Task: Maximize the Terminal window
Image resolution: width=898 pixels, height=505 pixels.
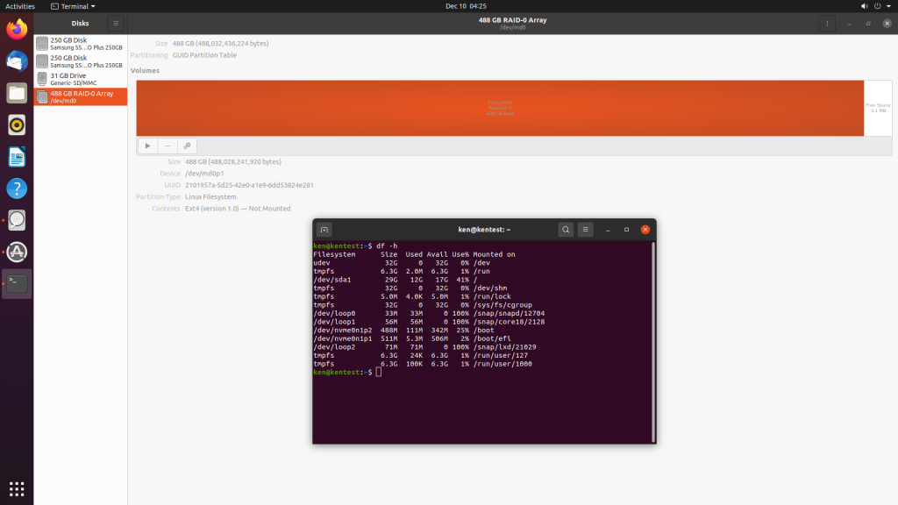Action: tap(626, 230)
